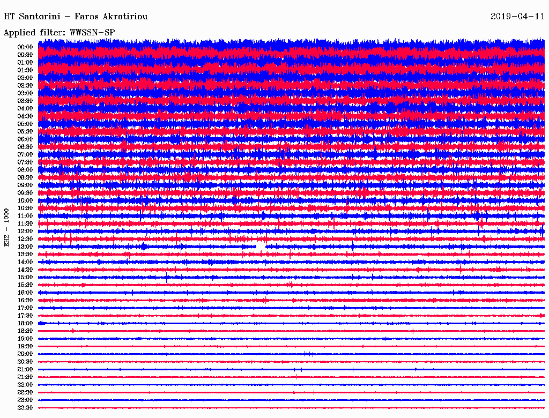
Task: Select the 10:00 time label
Action: 25,200
